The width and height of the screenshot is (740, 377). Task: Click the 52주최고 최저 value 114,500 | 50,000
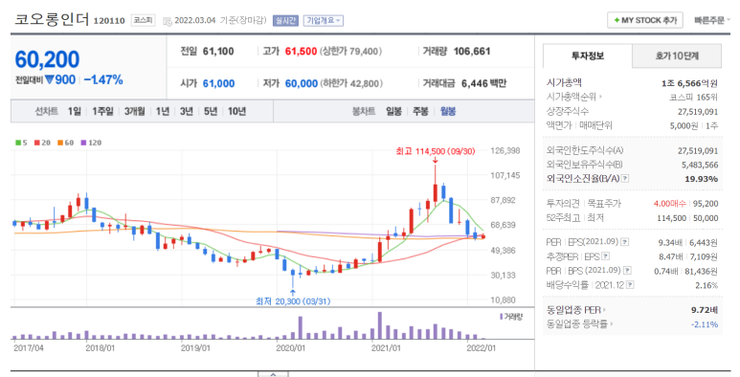[687, 218]
